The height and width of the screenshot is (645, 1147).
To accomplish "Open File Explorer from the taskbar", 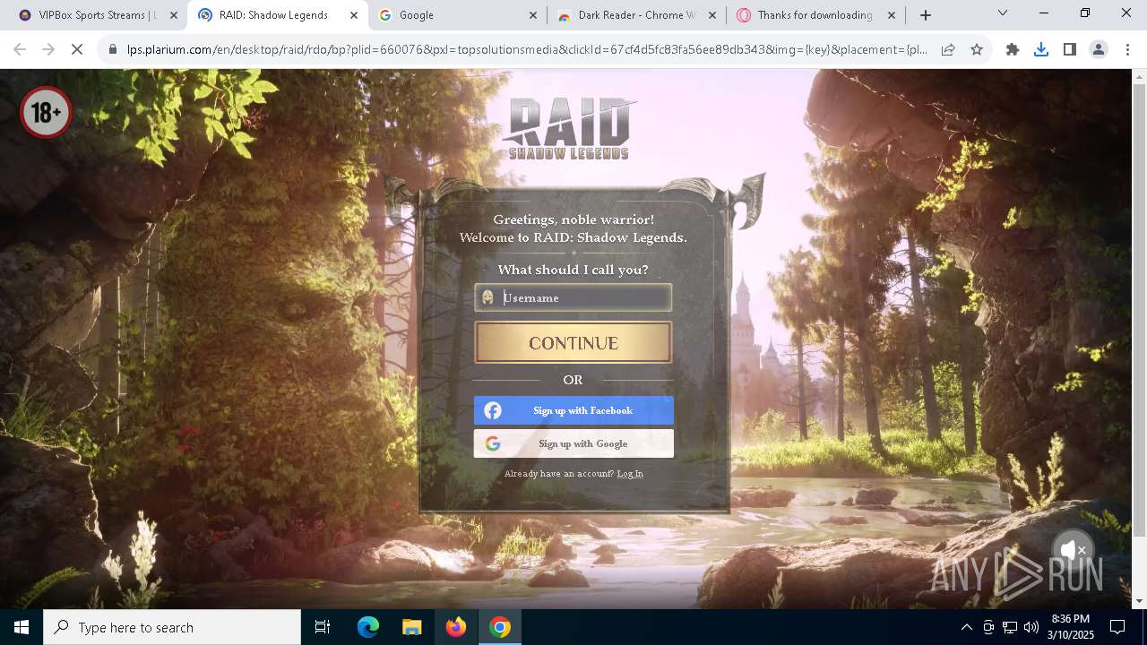I will tap(412, 627).
